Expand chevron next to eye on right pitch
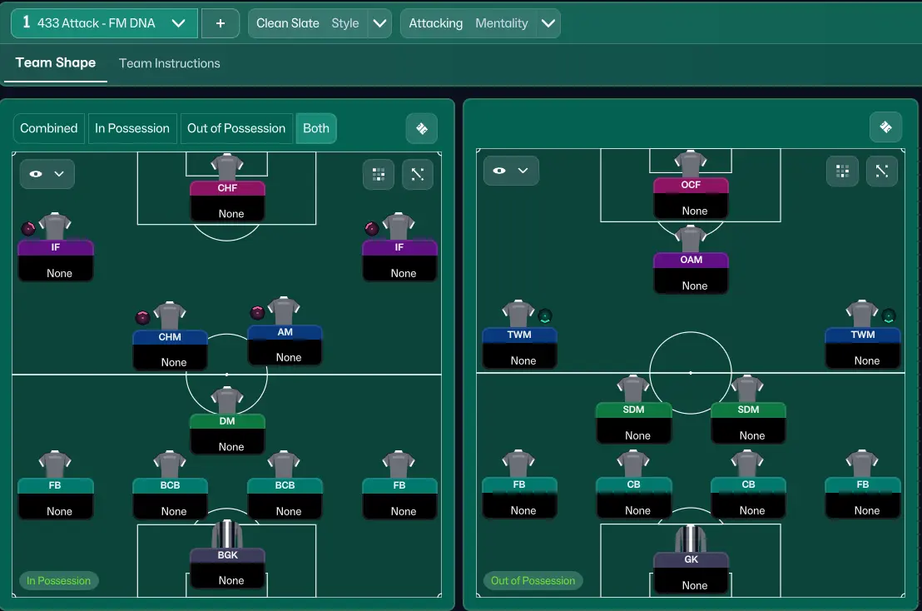Image resolution: width=922 pixels, height=611 pixels. pos(523,171)
